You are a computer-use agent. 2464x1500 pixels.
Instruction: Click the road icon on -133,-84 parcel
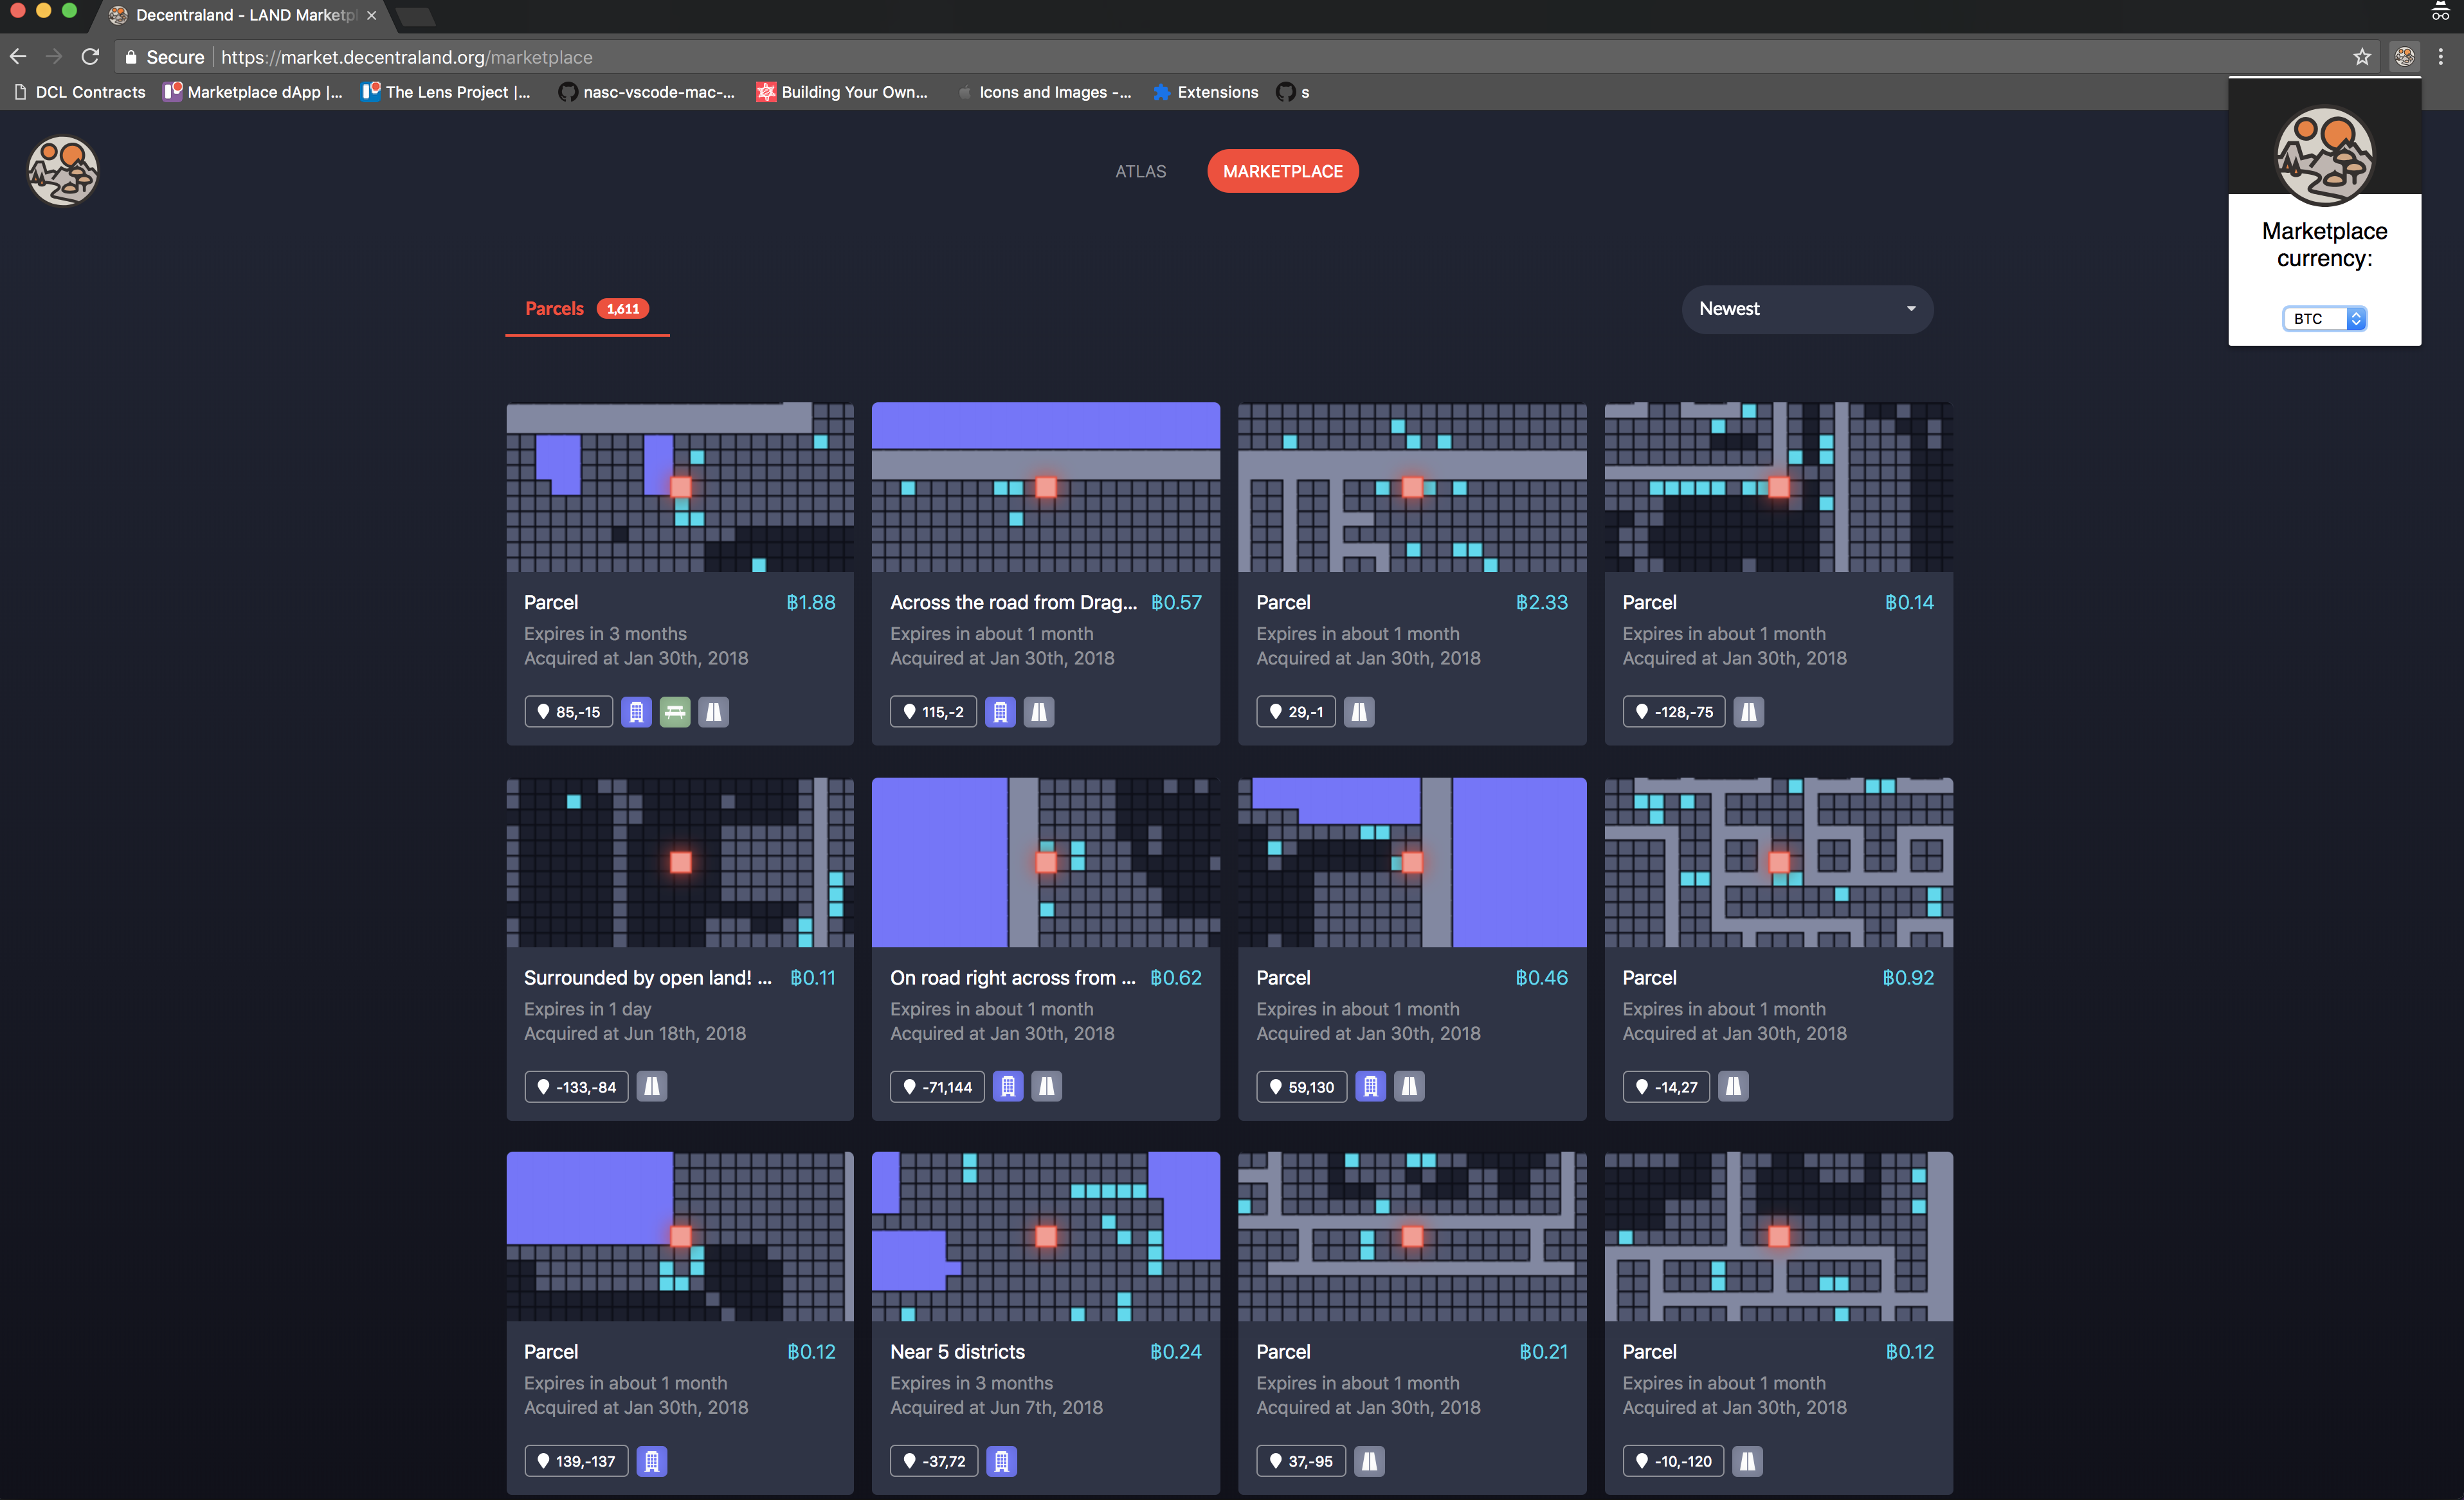(651, 1086)
